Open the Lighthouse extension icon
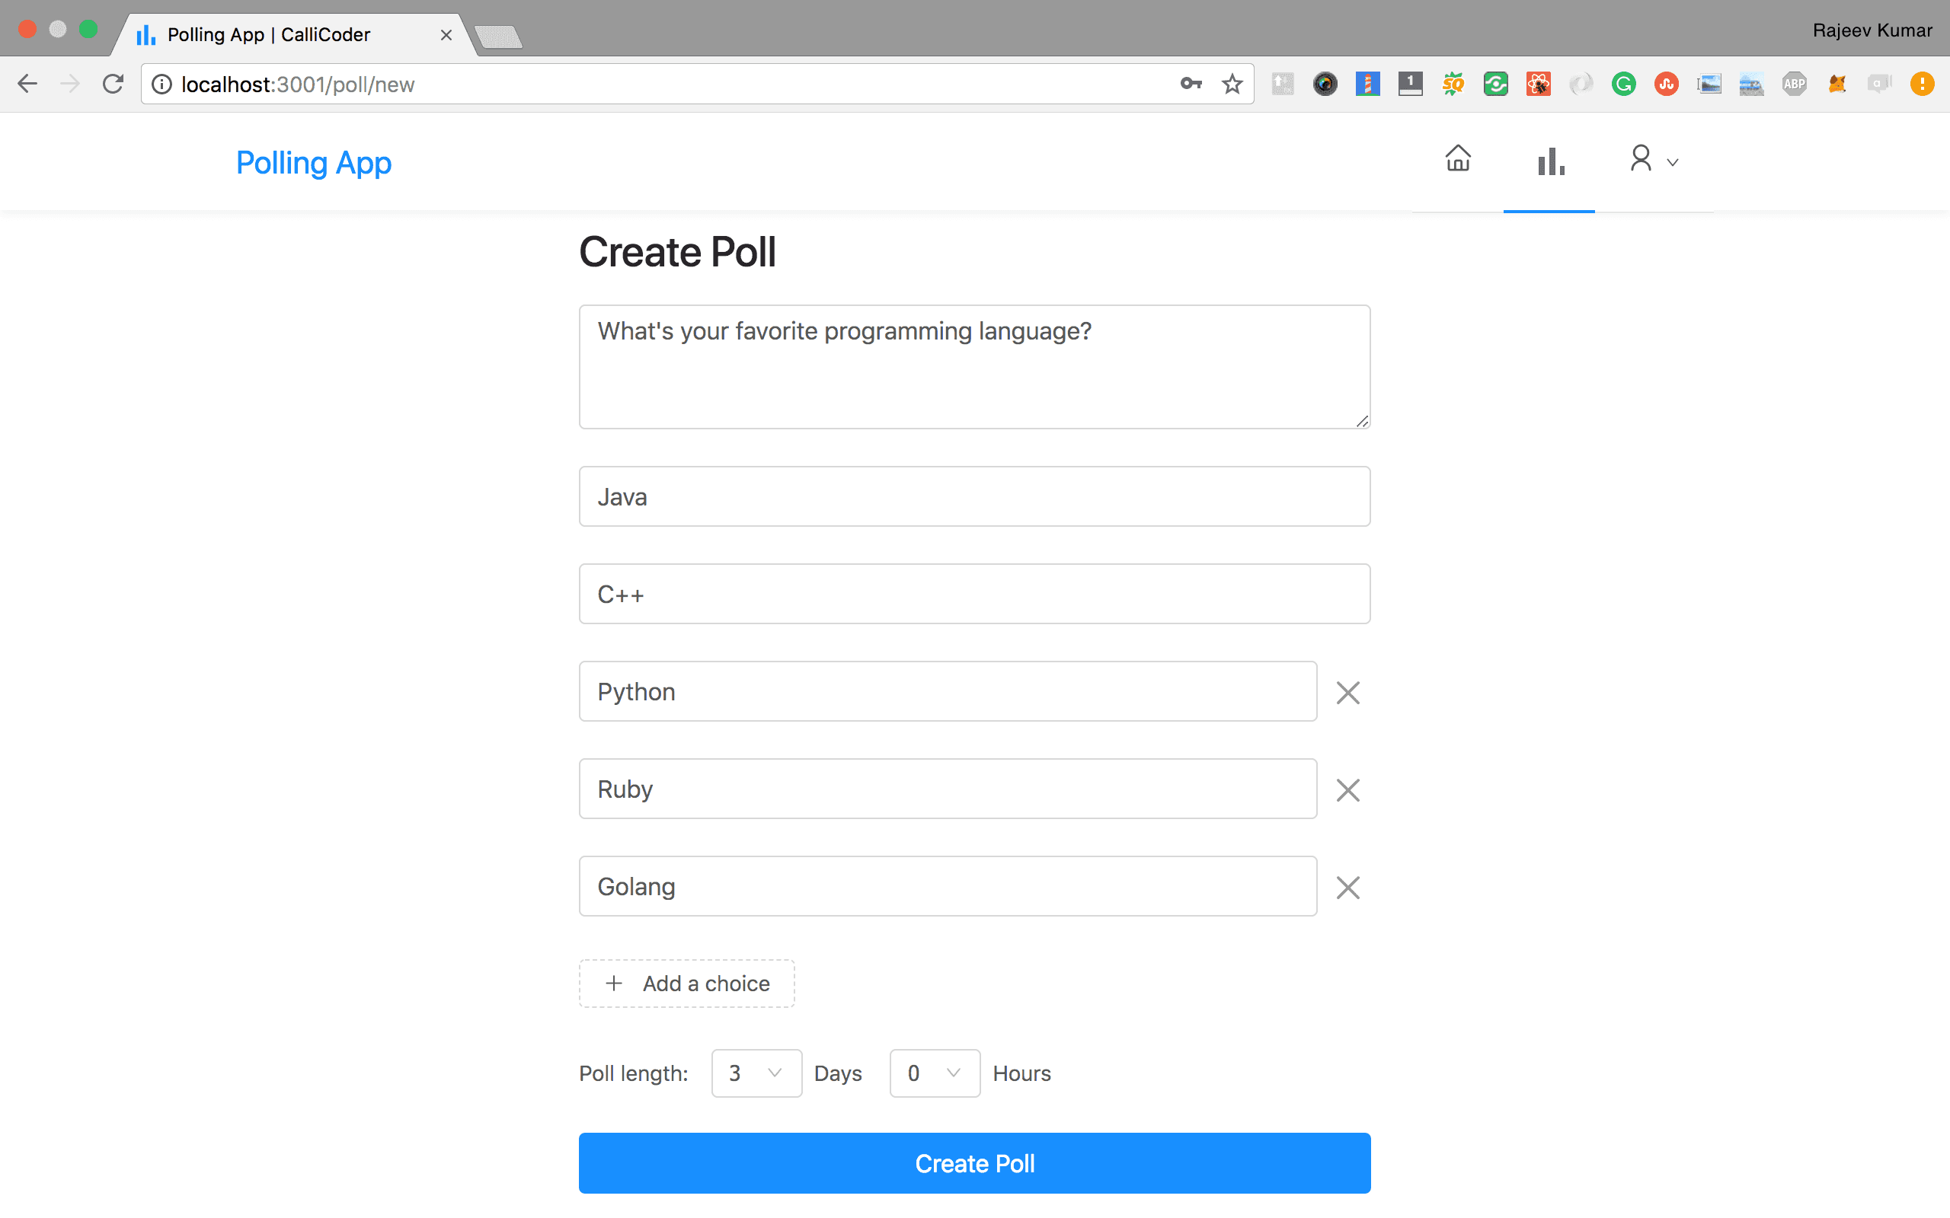This screenshot has height=1218, width=1950. click(x=1368, y=84)
